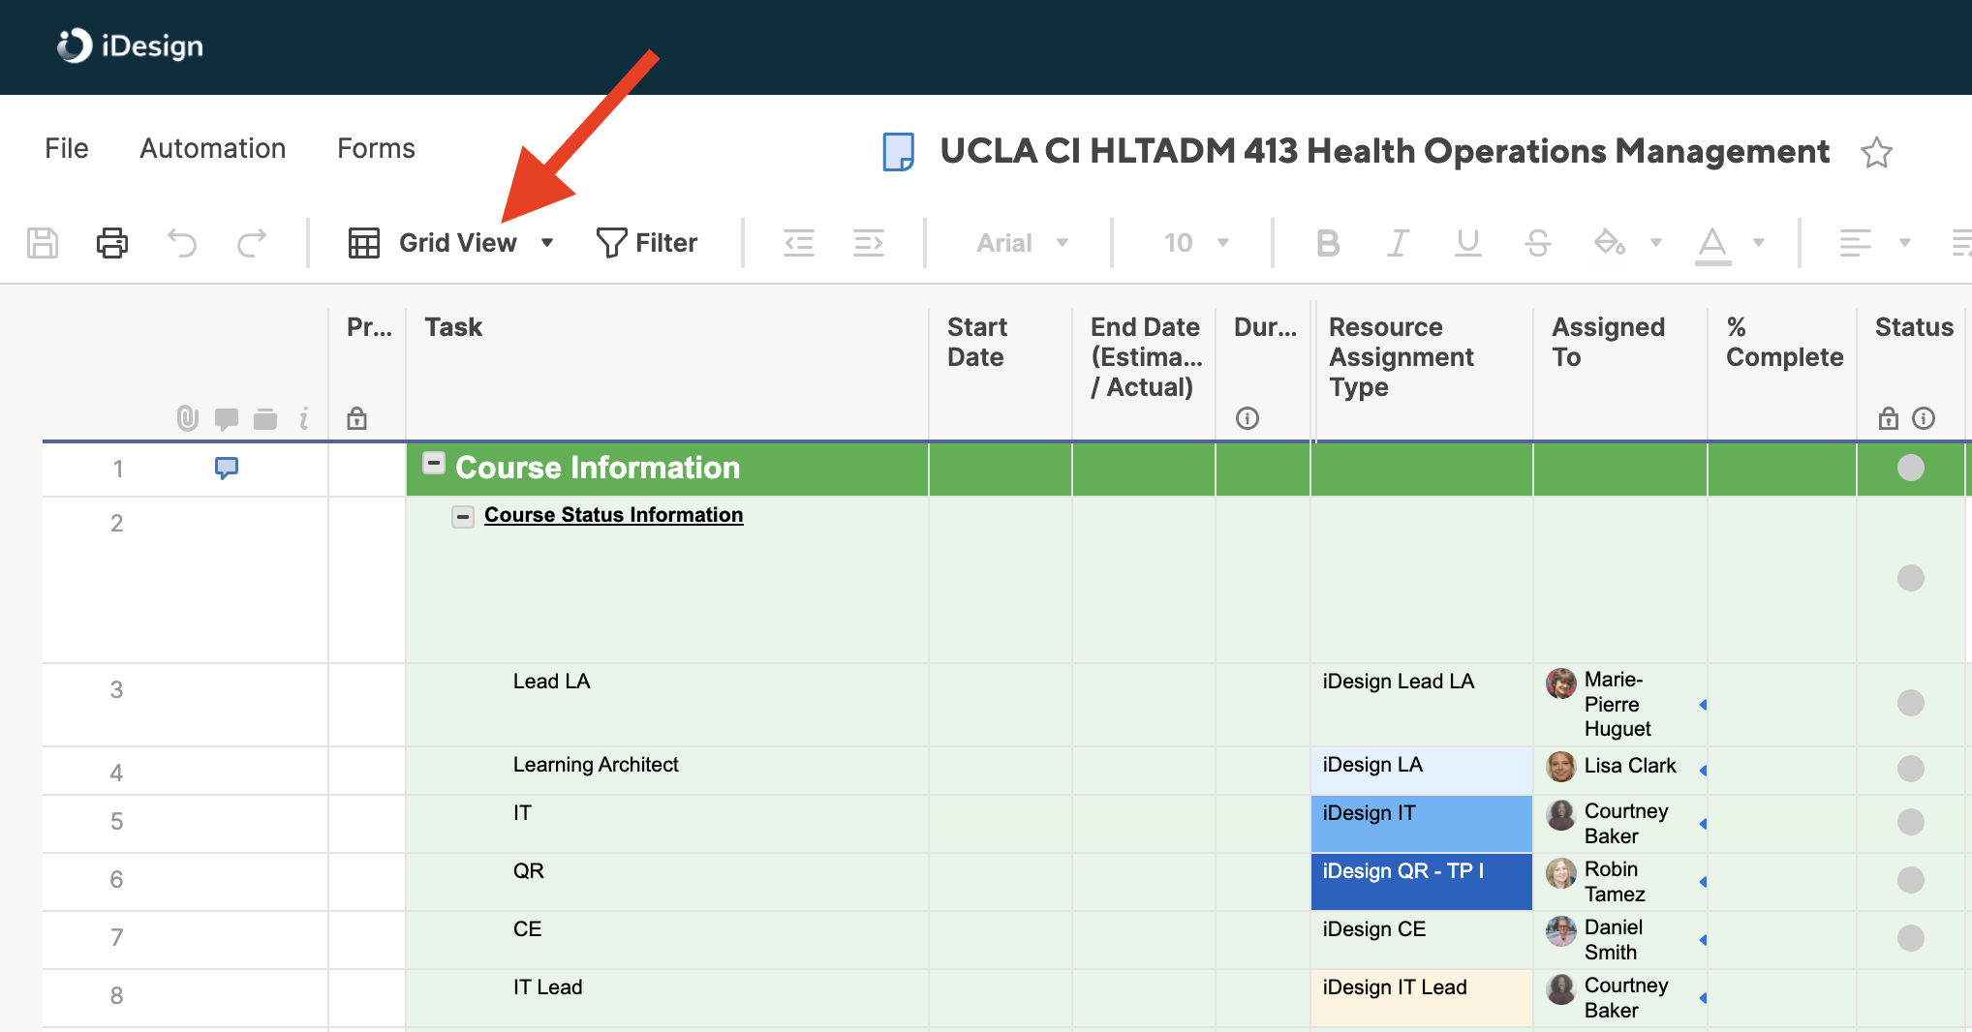Screen dimensions: 1972x1032
Task: Click the Status column lock icon
Action: 1888,418
